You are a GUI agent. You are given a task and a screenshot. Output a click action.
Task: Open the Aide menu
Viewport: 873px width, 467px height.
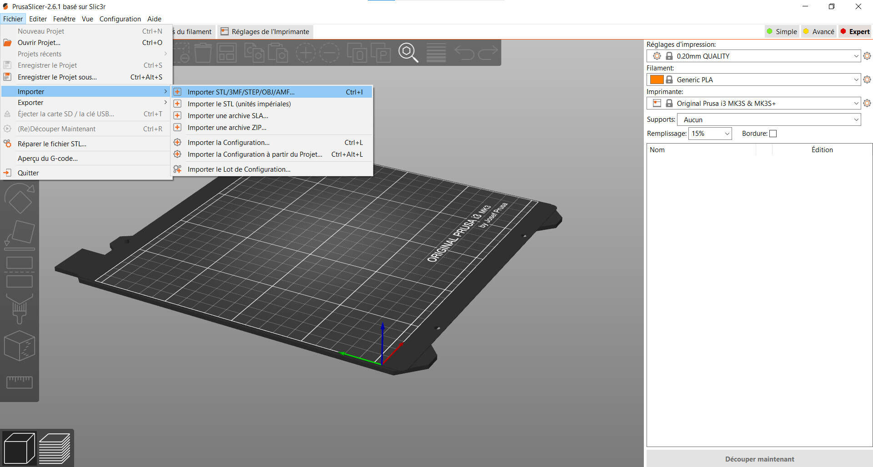click(x=154, y=19)
